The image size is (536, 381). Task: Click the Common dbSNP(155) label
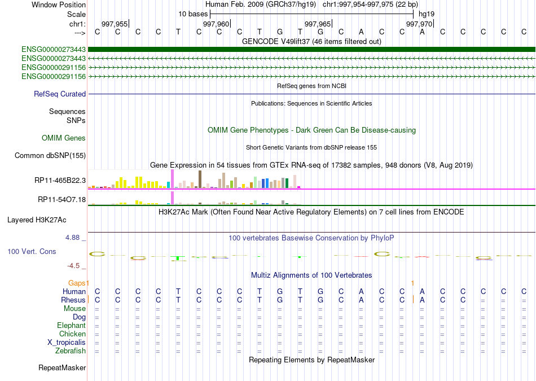(50, 155)
